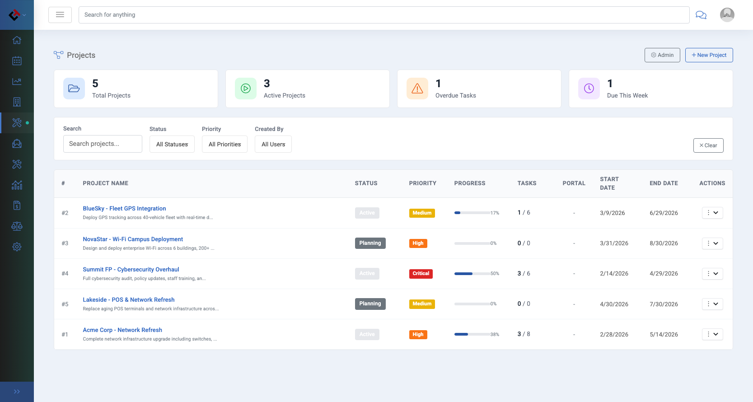Screen dimensions: 753x402
Task: Click the TASKS column header
Action: [527, 183]
